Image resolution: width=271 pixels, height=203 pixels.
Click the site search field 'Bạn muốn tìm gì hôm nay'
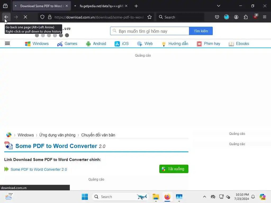tap(150, 31)
